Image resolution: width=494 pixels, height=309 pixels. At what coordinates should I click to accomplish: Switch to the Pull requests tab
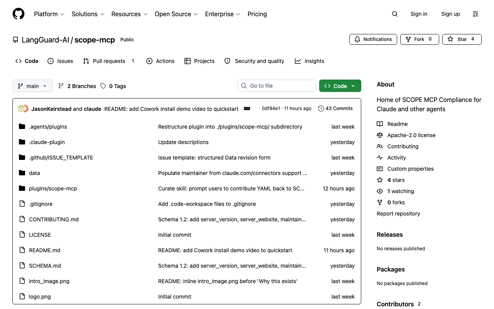click(x=109, y=61)
